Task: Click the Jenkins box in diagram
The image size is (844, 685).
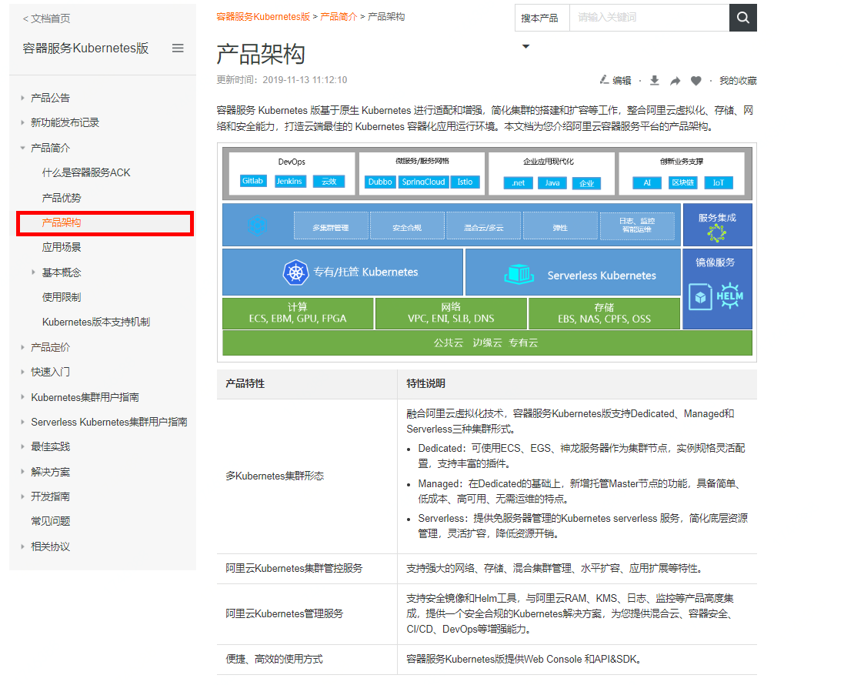Action: coord(289,182)
